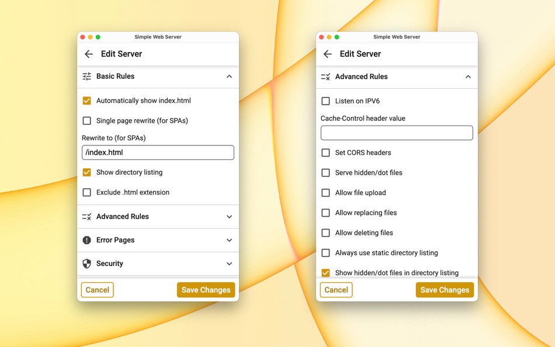The width and height of the screenshot is (555, 347).
Task: Click the Security shield icon
Action: click(86, 263)
